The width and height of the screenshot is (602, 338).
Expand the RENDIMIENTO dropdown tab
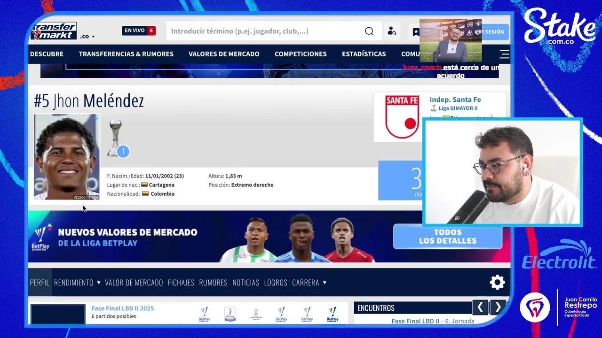pyautogui.click(x=77, y=283)
